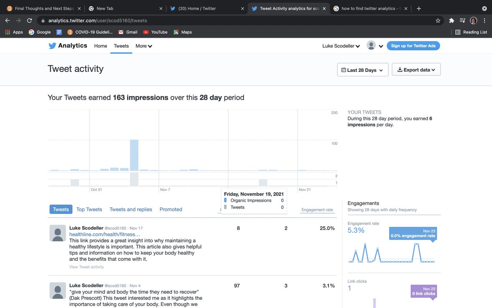
Task: Click the tall impressions bar in chart
Action: click(x=134, y=155)
